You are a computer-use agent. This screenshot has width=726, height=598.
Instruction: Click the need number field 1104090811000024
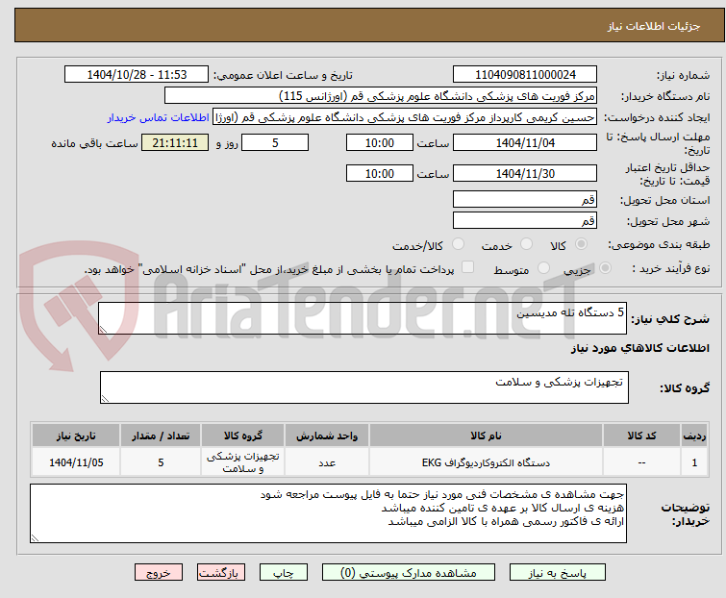[x=525, y=75]
